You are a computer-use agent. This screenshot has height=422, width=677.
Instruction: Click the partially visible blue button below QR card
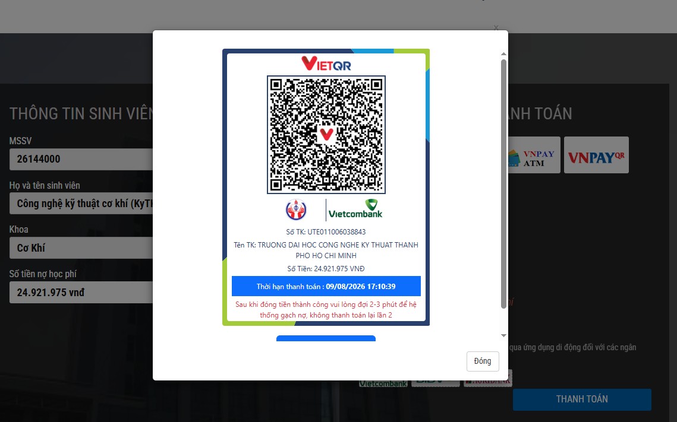pyautogui.click(x=326, y=338)
